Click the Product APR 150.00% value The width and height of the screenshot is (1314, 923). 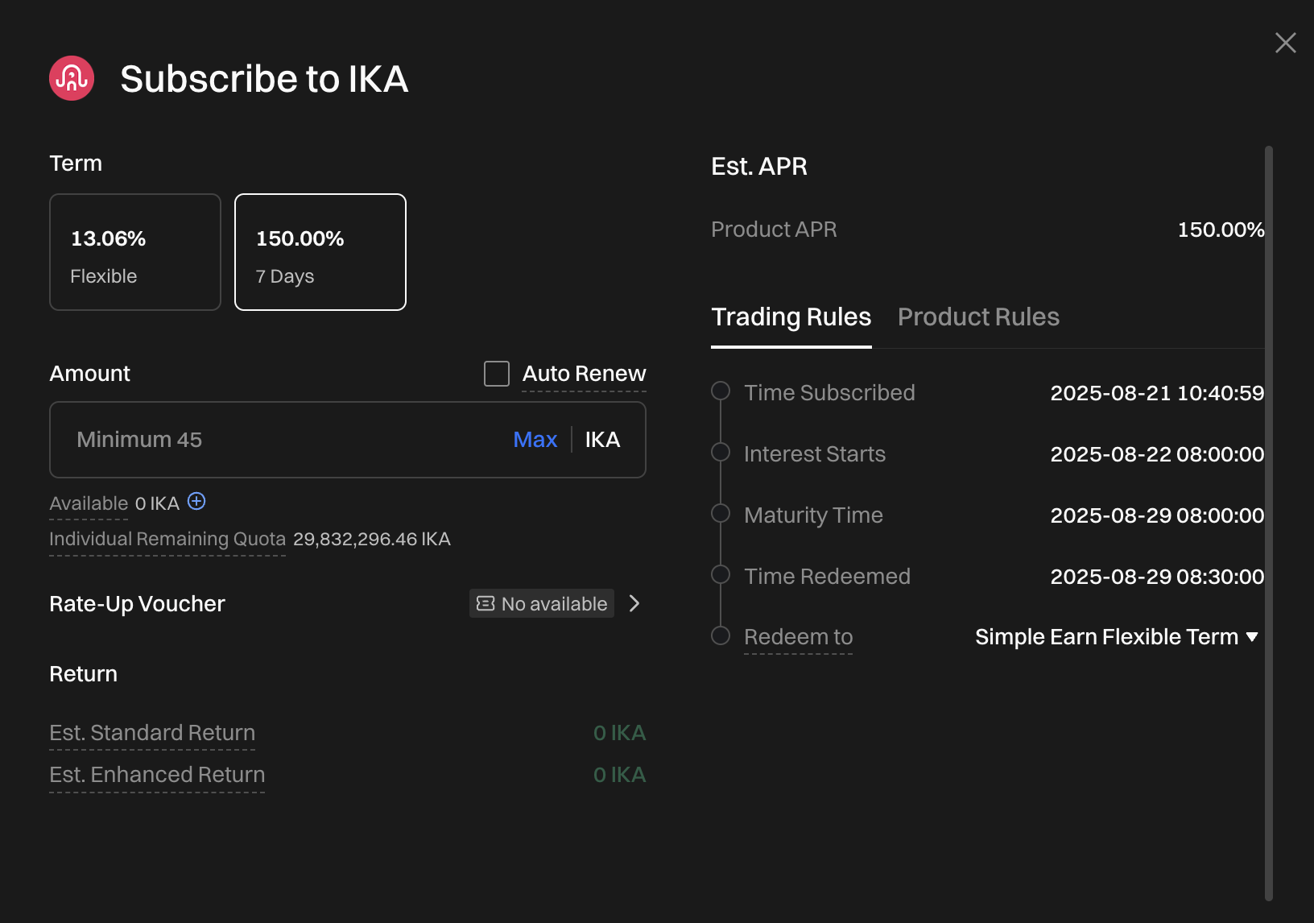point(1221,230)
